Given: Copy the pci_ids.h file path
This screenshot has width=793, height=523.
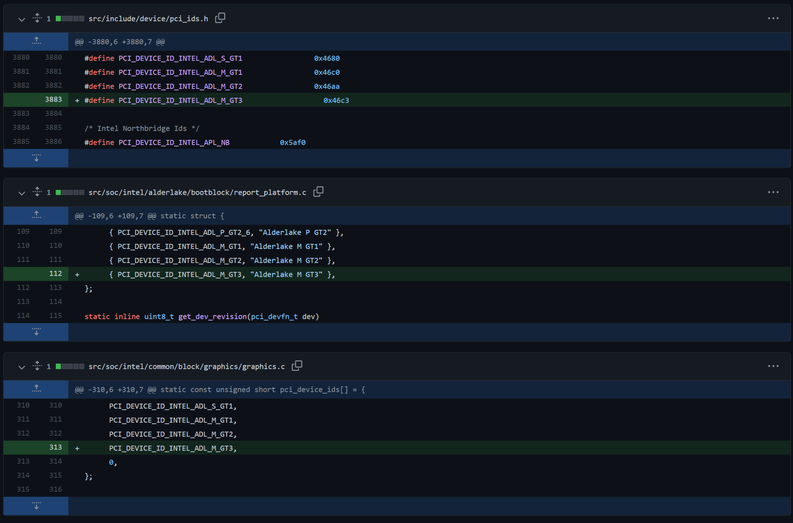Looking at the screenshot, I should point(220,18).
